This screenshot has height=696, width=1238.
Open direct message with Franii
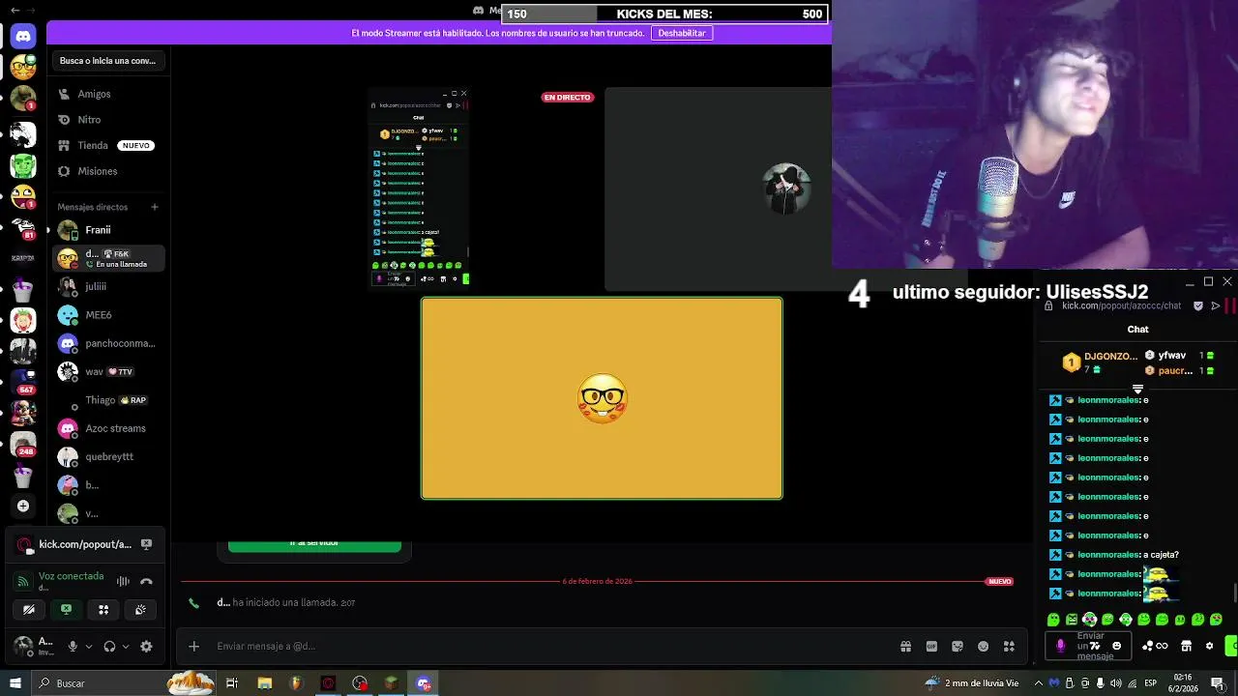coord(108,230)
